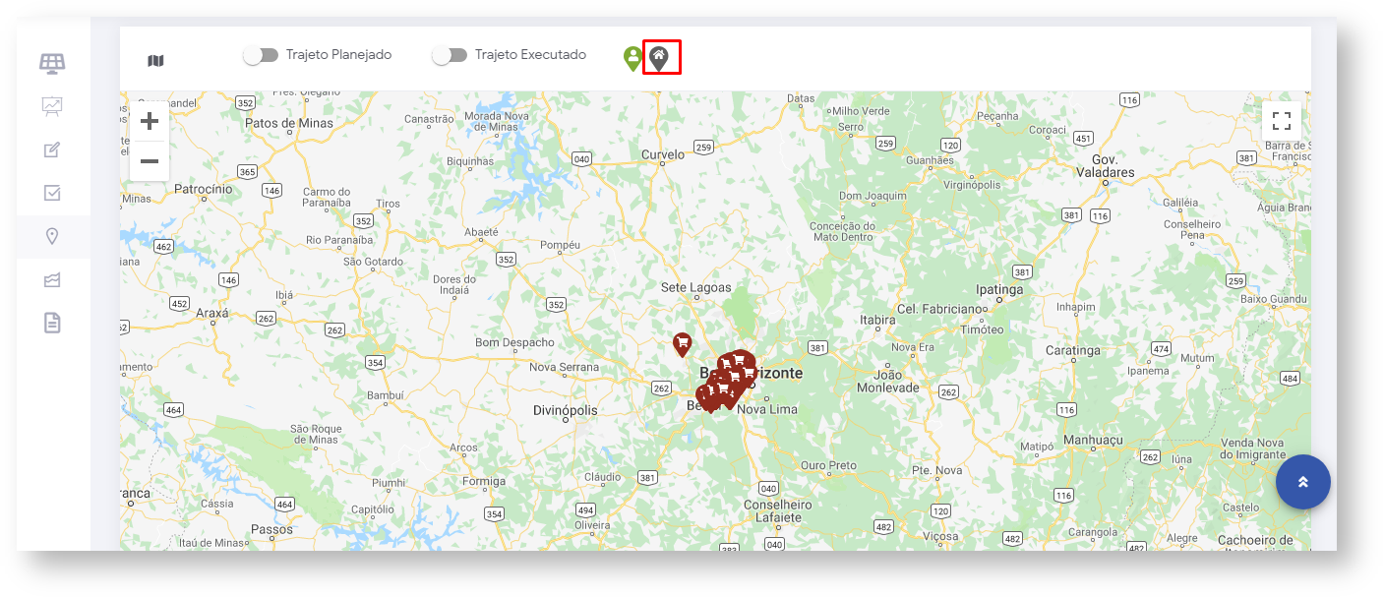Screen dimensions: 1384x598
Task: Click the Cel. Fabriciano city label
Action: tap(939, 309)
